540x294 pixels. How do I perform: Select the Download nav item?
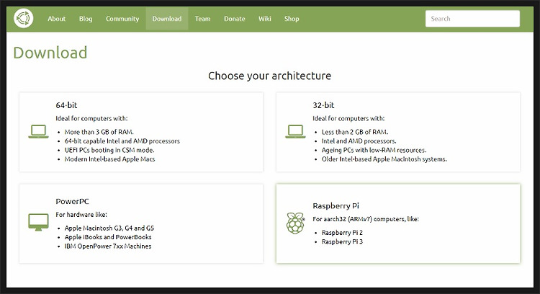(167, 19)
